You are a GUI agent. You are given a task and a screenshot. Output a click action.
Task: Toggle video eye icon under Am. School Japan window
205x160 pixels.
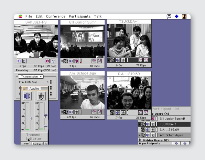[x=65, y=112]
